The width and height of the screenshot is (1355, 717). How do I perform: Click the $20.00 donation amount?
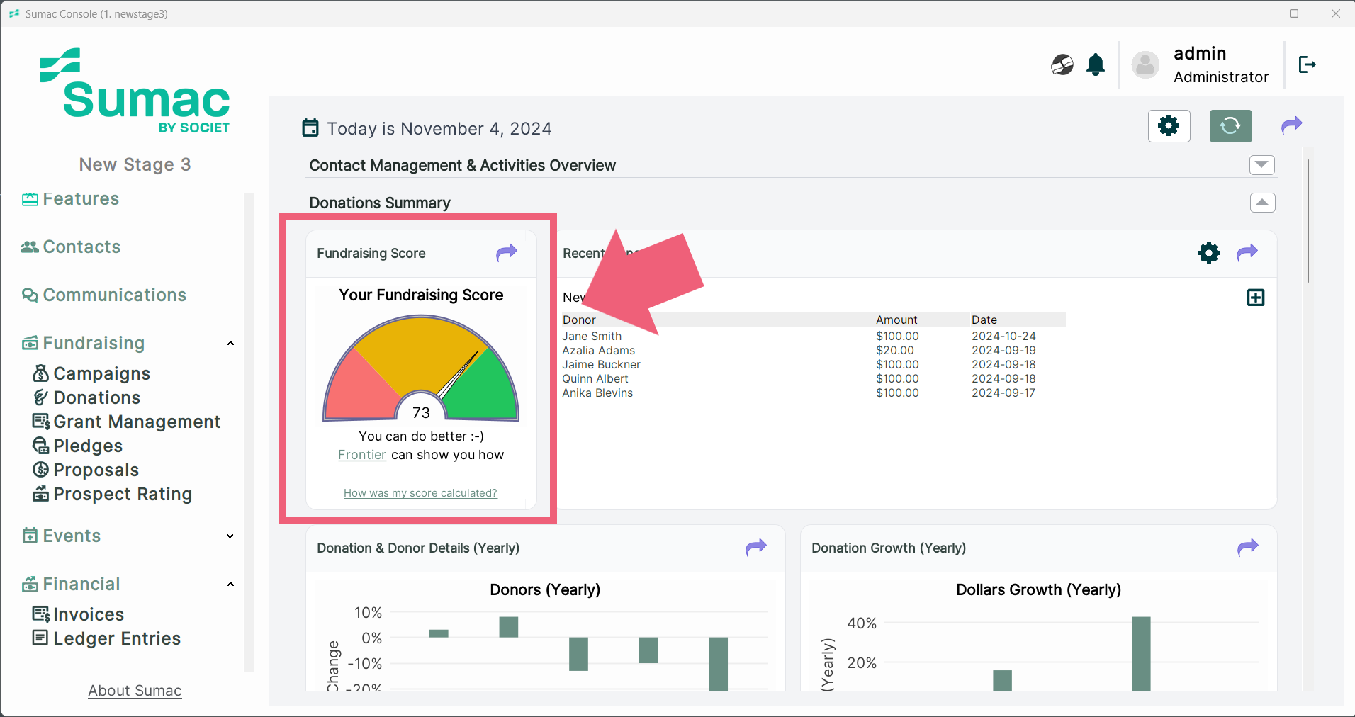(895, 351)
